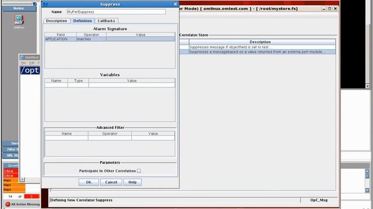Open File menu in Untitled window
This screenshot has height=209, width=373.
[23, 63]
